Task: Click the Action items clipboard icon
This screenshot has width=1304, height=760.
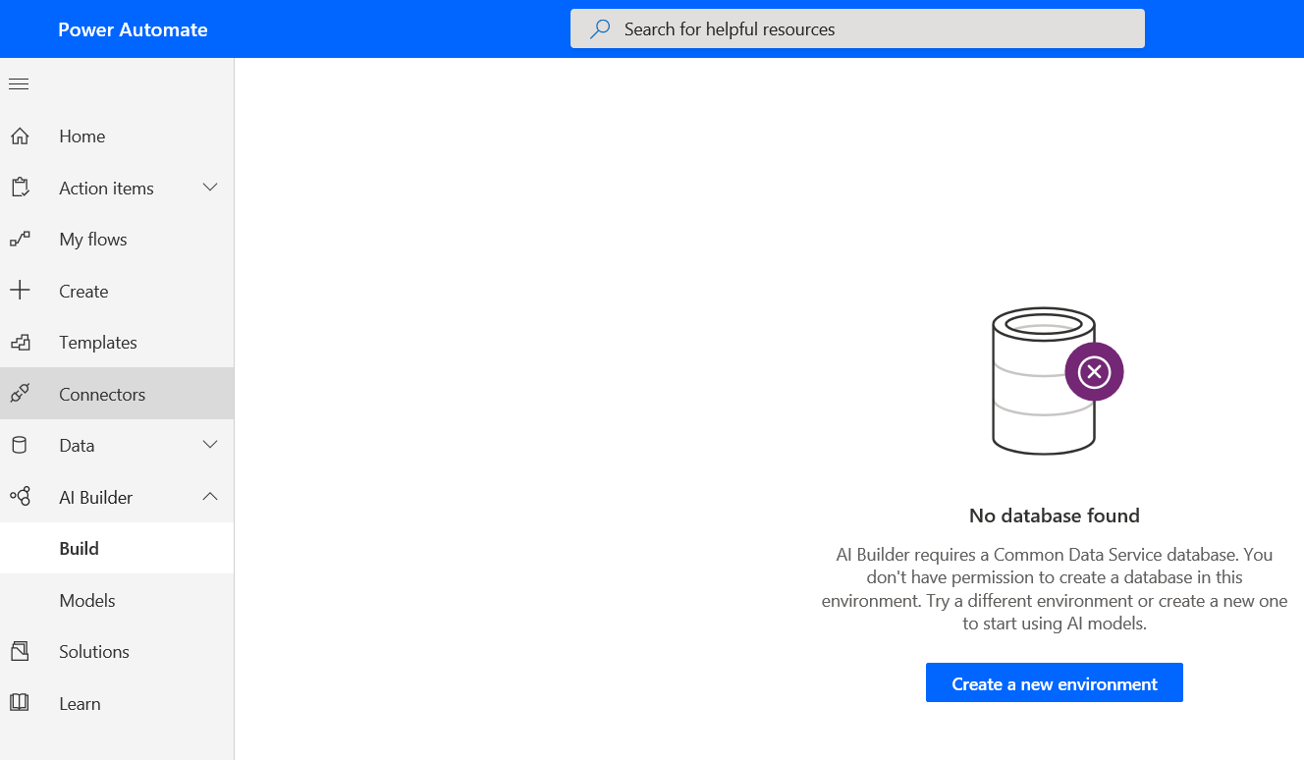Action: point(20,188)
